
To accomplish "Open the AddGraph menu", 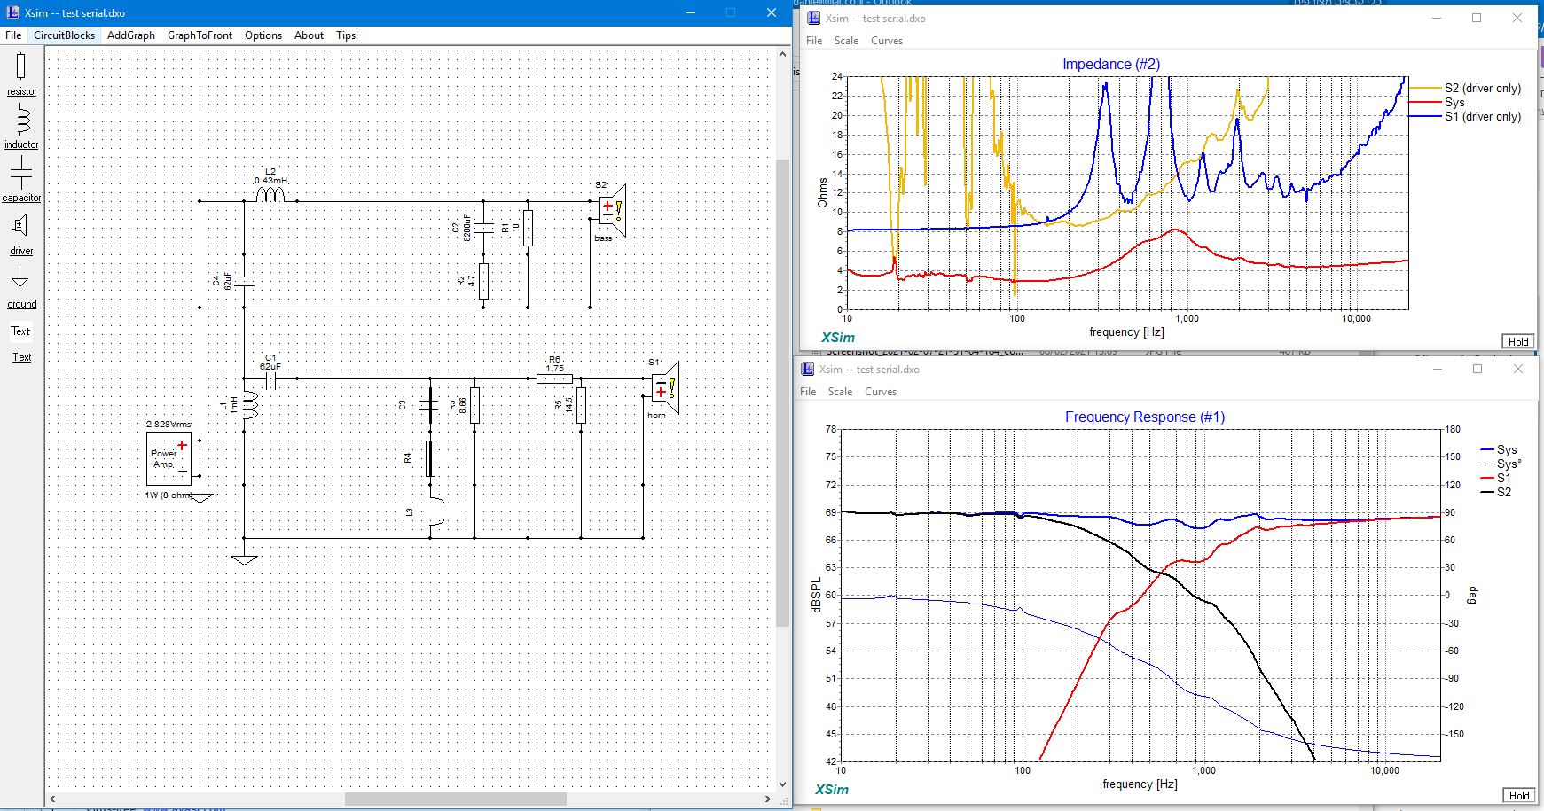I will click(x=131, y=35).
